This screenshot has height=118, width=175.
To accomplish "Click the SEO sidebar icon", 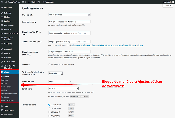I will [x=2, y=106].
